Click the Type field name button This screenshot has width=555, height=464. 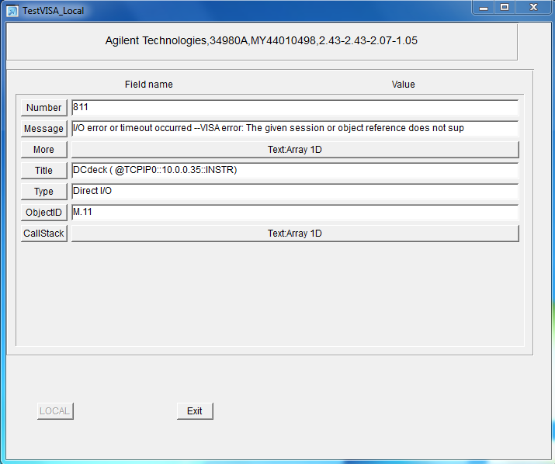pos(43,192)
